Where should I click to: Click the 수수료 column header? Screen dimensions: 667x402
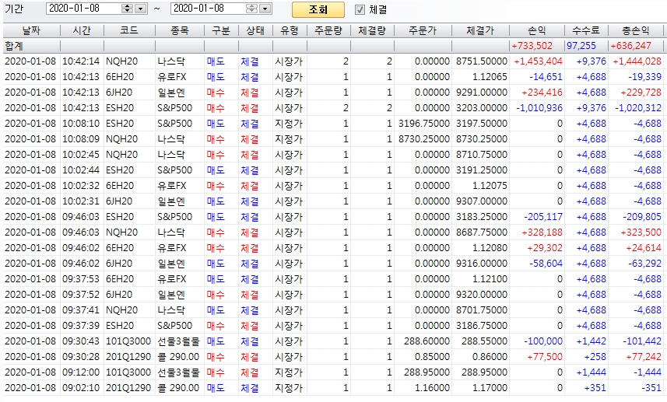(586, 30)
